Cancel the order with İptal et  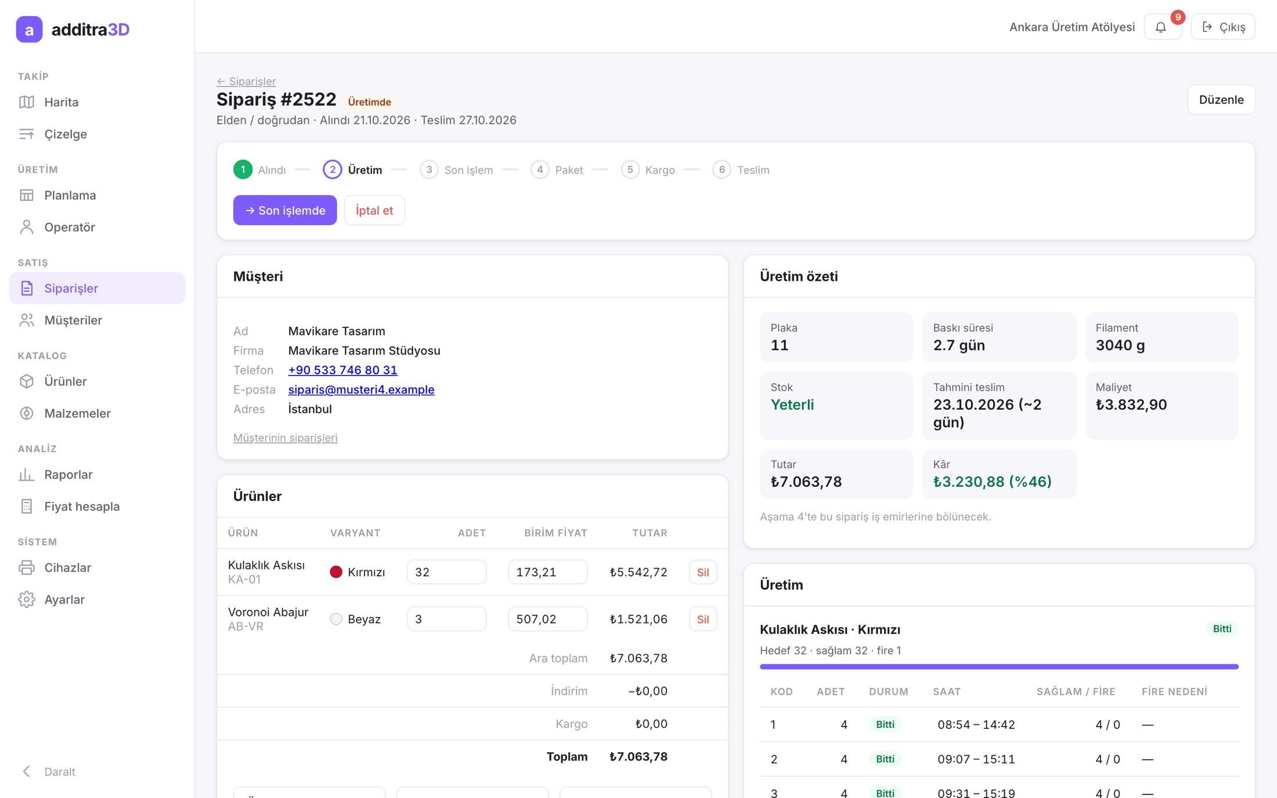tap(374, 210)
